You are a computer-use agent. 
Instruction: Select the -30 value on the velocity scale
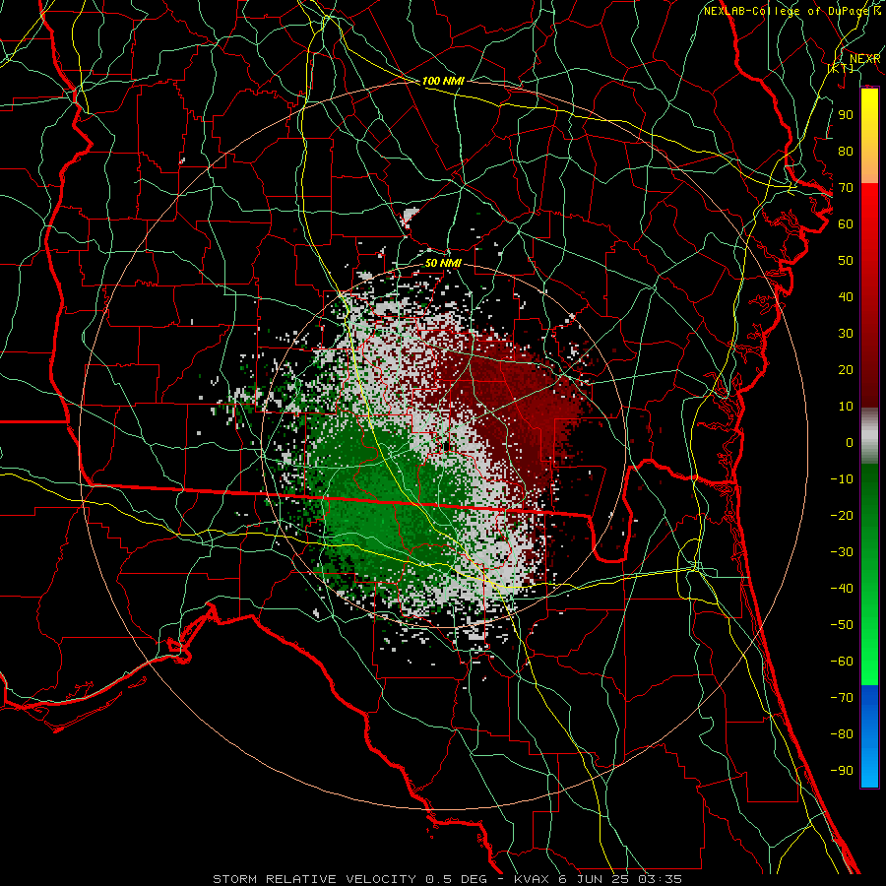tap(842, 552)
